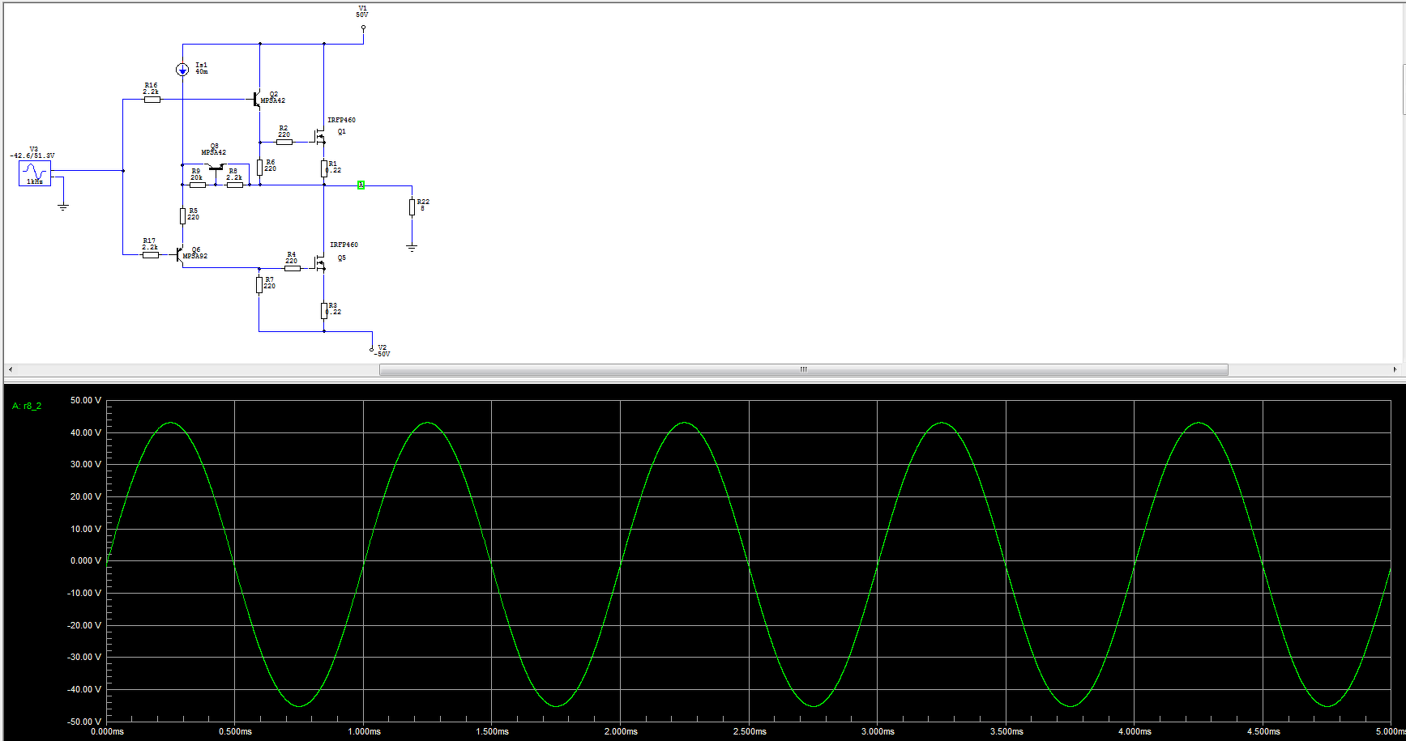This screenshot has height=741, width=1406.
Task: Click the Is1 40m current source symbol
Action: tap(182, 70)
